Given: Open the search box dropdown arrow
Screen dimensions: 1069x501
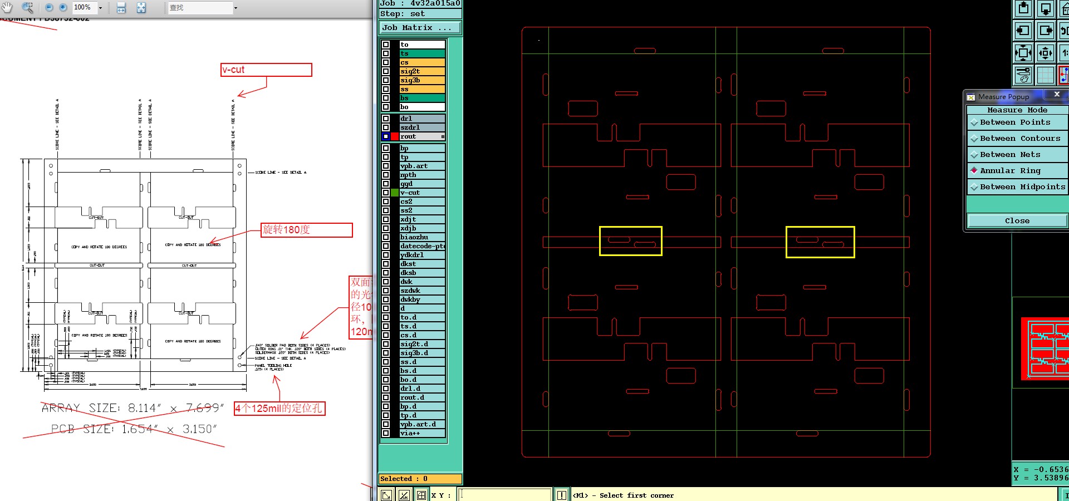Looking at the screenshot, I should tap(236, 8).
